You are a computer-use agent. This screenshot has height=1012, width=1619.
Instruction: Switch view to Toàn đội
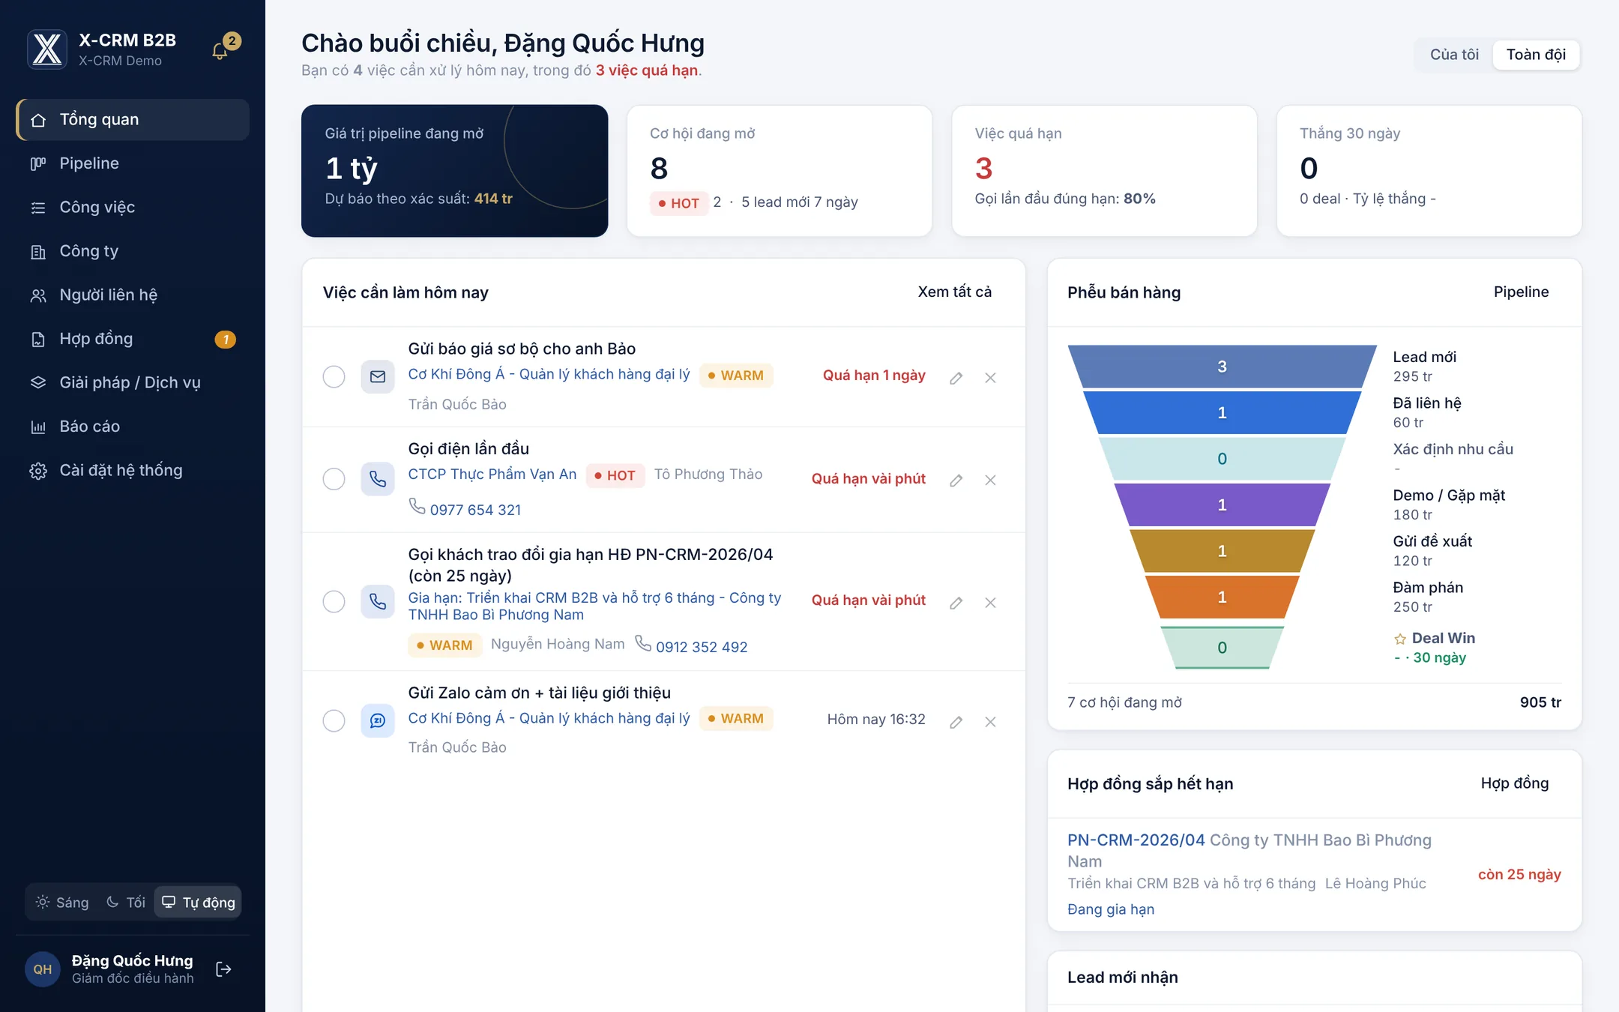[x=1536, y=55]
